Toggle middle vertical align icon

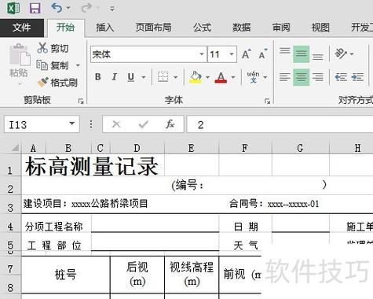point(302,54)
